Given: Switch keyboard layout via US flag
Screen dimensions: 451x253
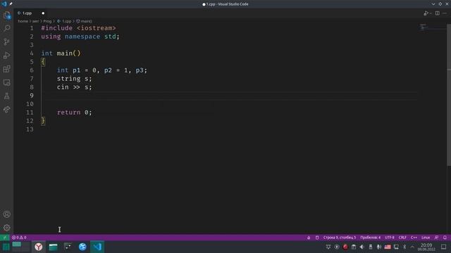Looking at the screenshot, I should tap(388, 247).
